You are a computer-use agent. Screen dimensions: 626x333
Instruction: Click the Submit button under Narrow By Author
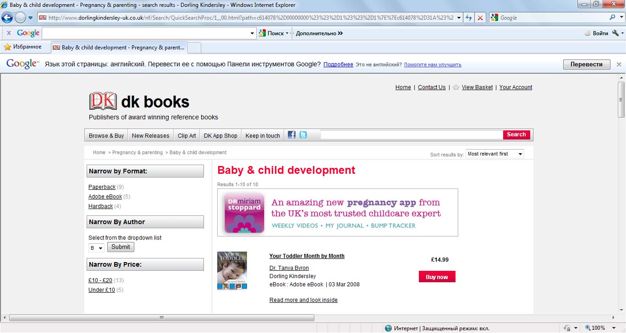pos(121,247)
